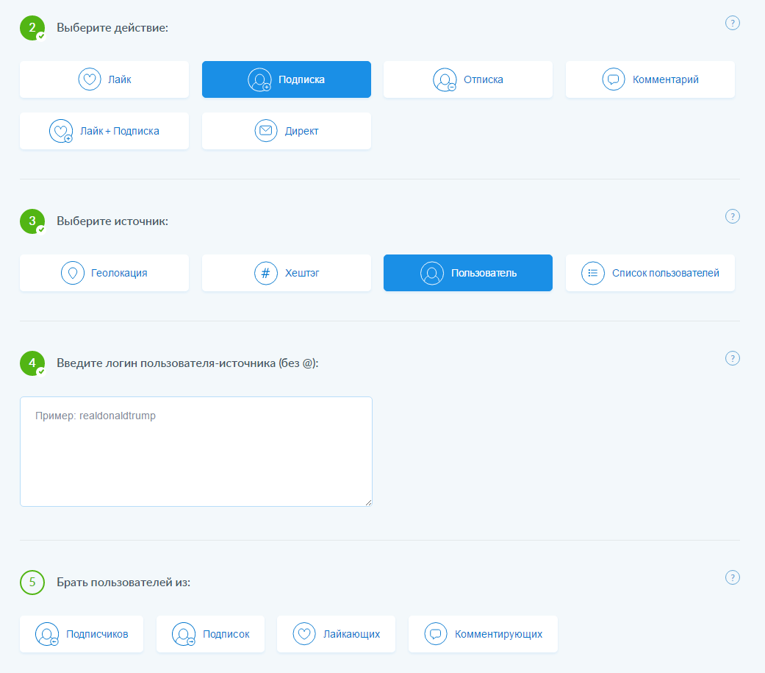
Task: Click the list icon on Список пользователей
Action: (594, 272)
